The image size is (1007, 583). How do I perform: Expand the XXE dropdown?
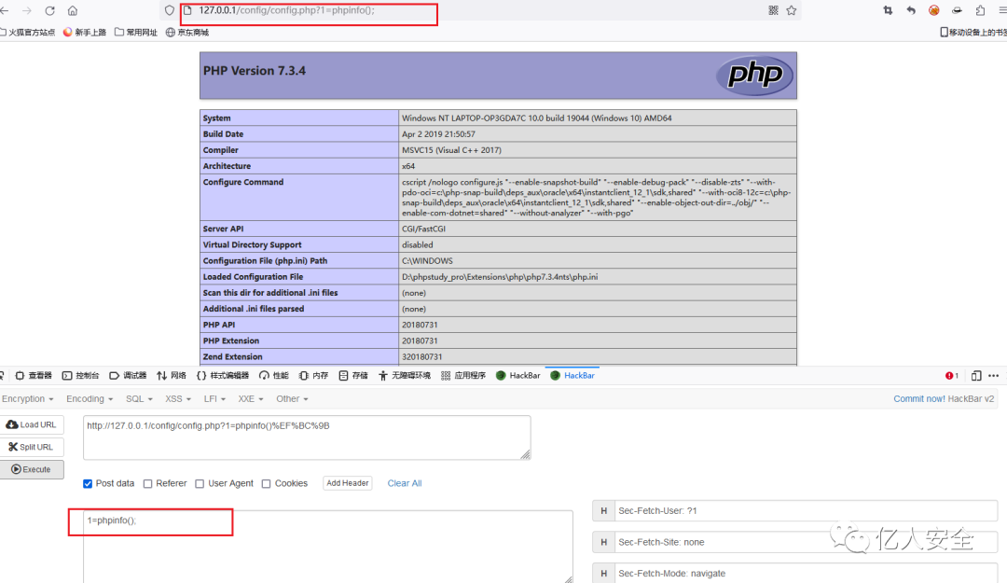[x=251, y=398]
